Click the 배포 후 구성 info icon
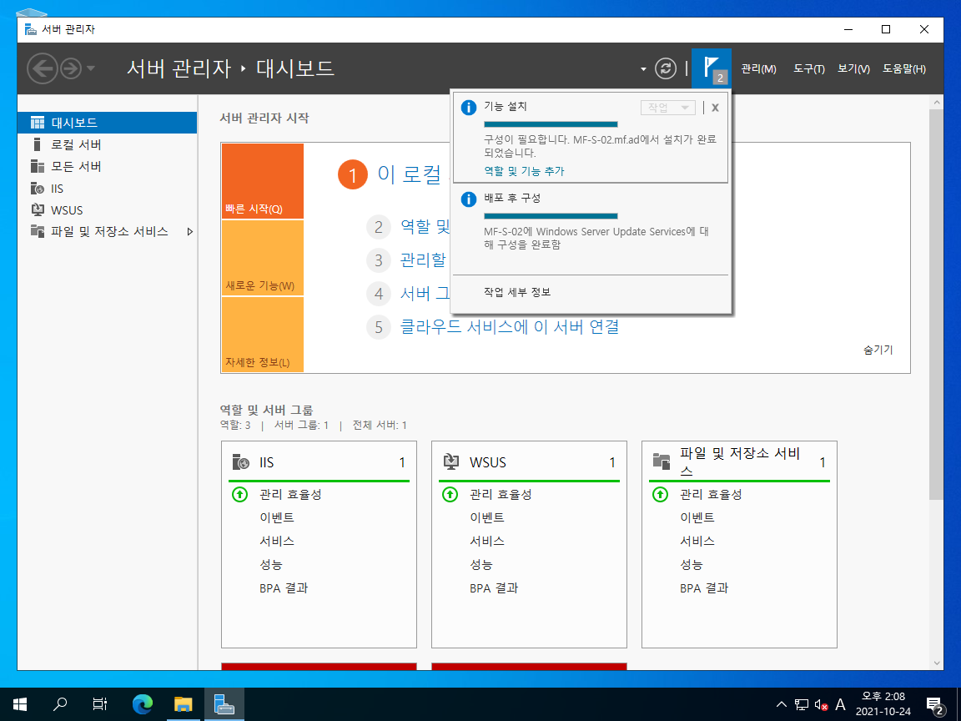The height and width of the screenshot is (721, 961). pyautogui.click(x=469, y=199)
